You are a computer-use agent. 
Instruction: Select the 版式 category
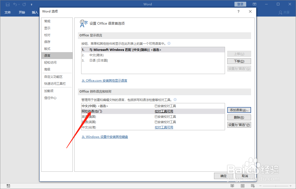[57, 49]
